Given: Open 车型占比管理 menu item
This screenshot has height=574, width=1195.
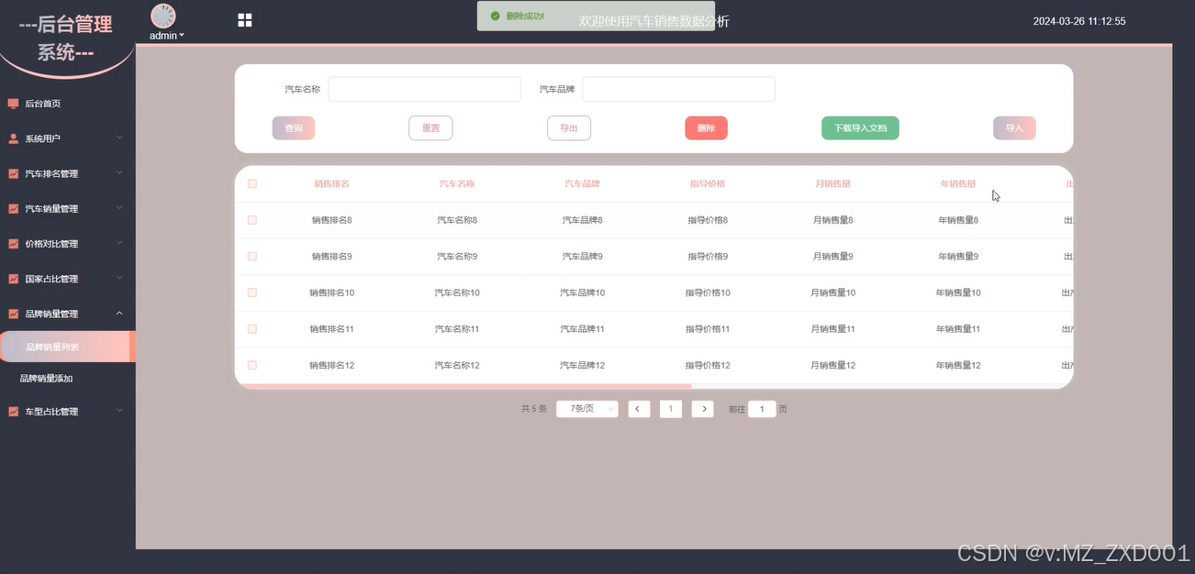Looking at the screenshot, I should coord(68,412).
